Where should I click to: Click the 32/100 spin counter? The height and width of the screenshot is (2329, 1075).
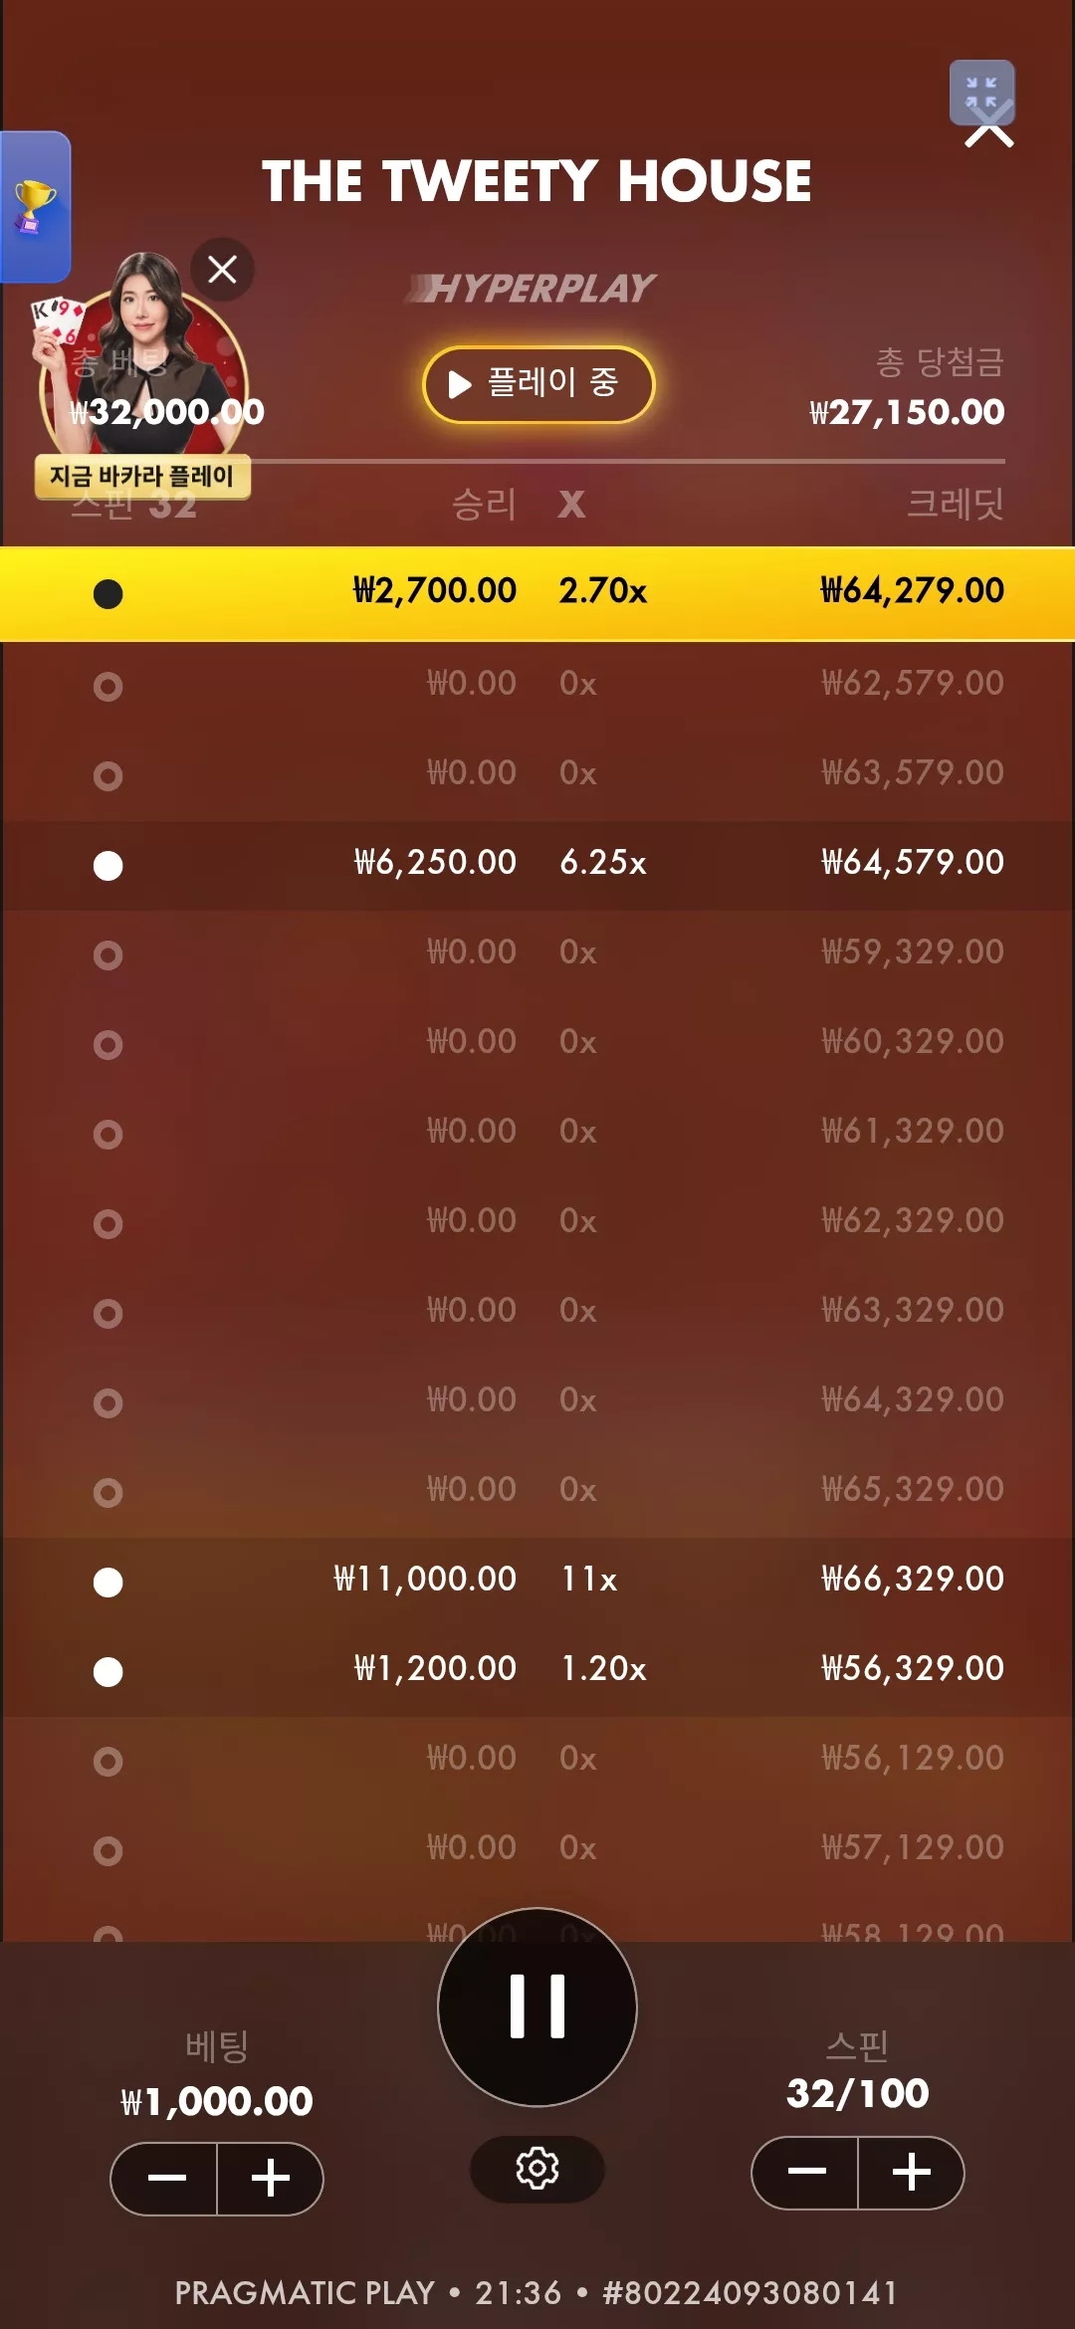[x=858, y=2093]
